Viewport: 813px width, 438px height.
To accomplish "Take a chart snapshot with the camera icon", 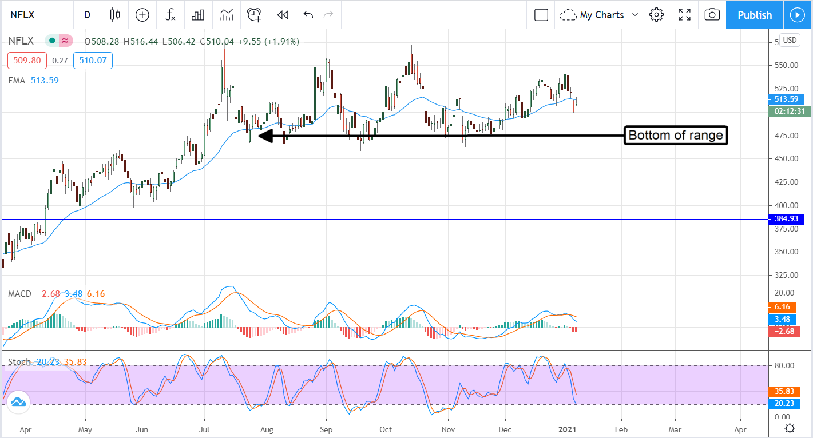I will (x=712, y=15).
